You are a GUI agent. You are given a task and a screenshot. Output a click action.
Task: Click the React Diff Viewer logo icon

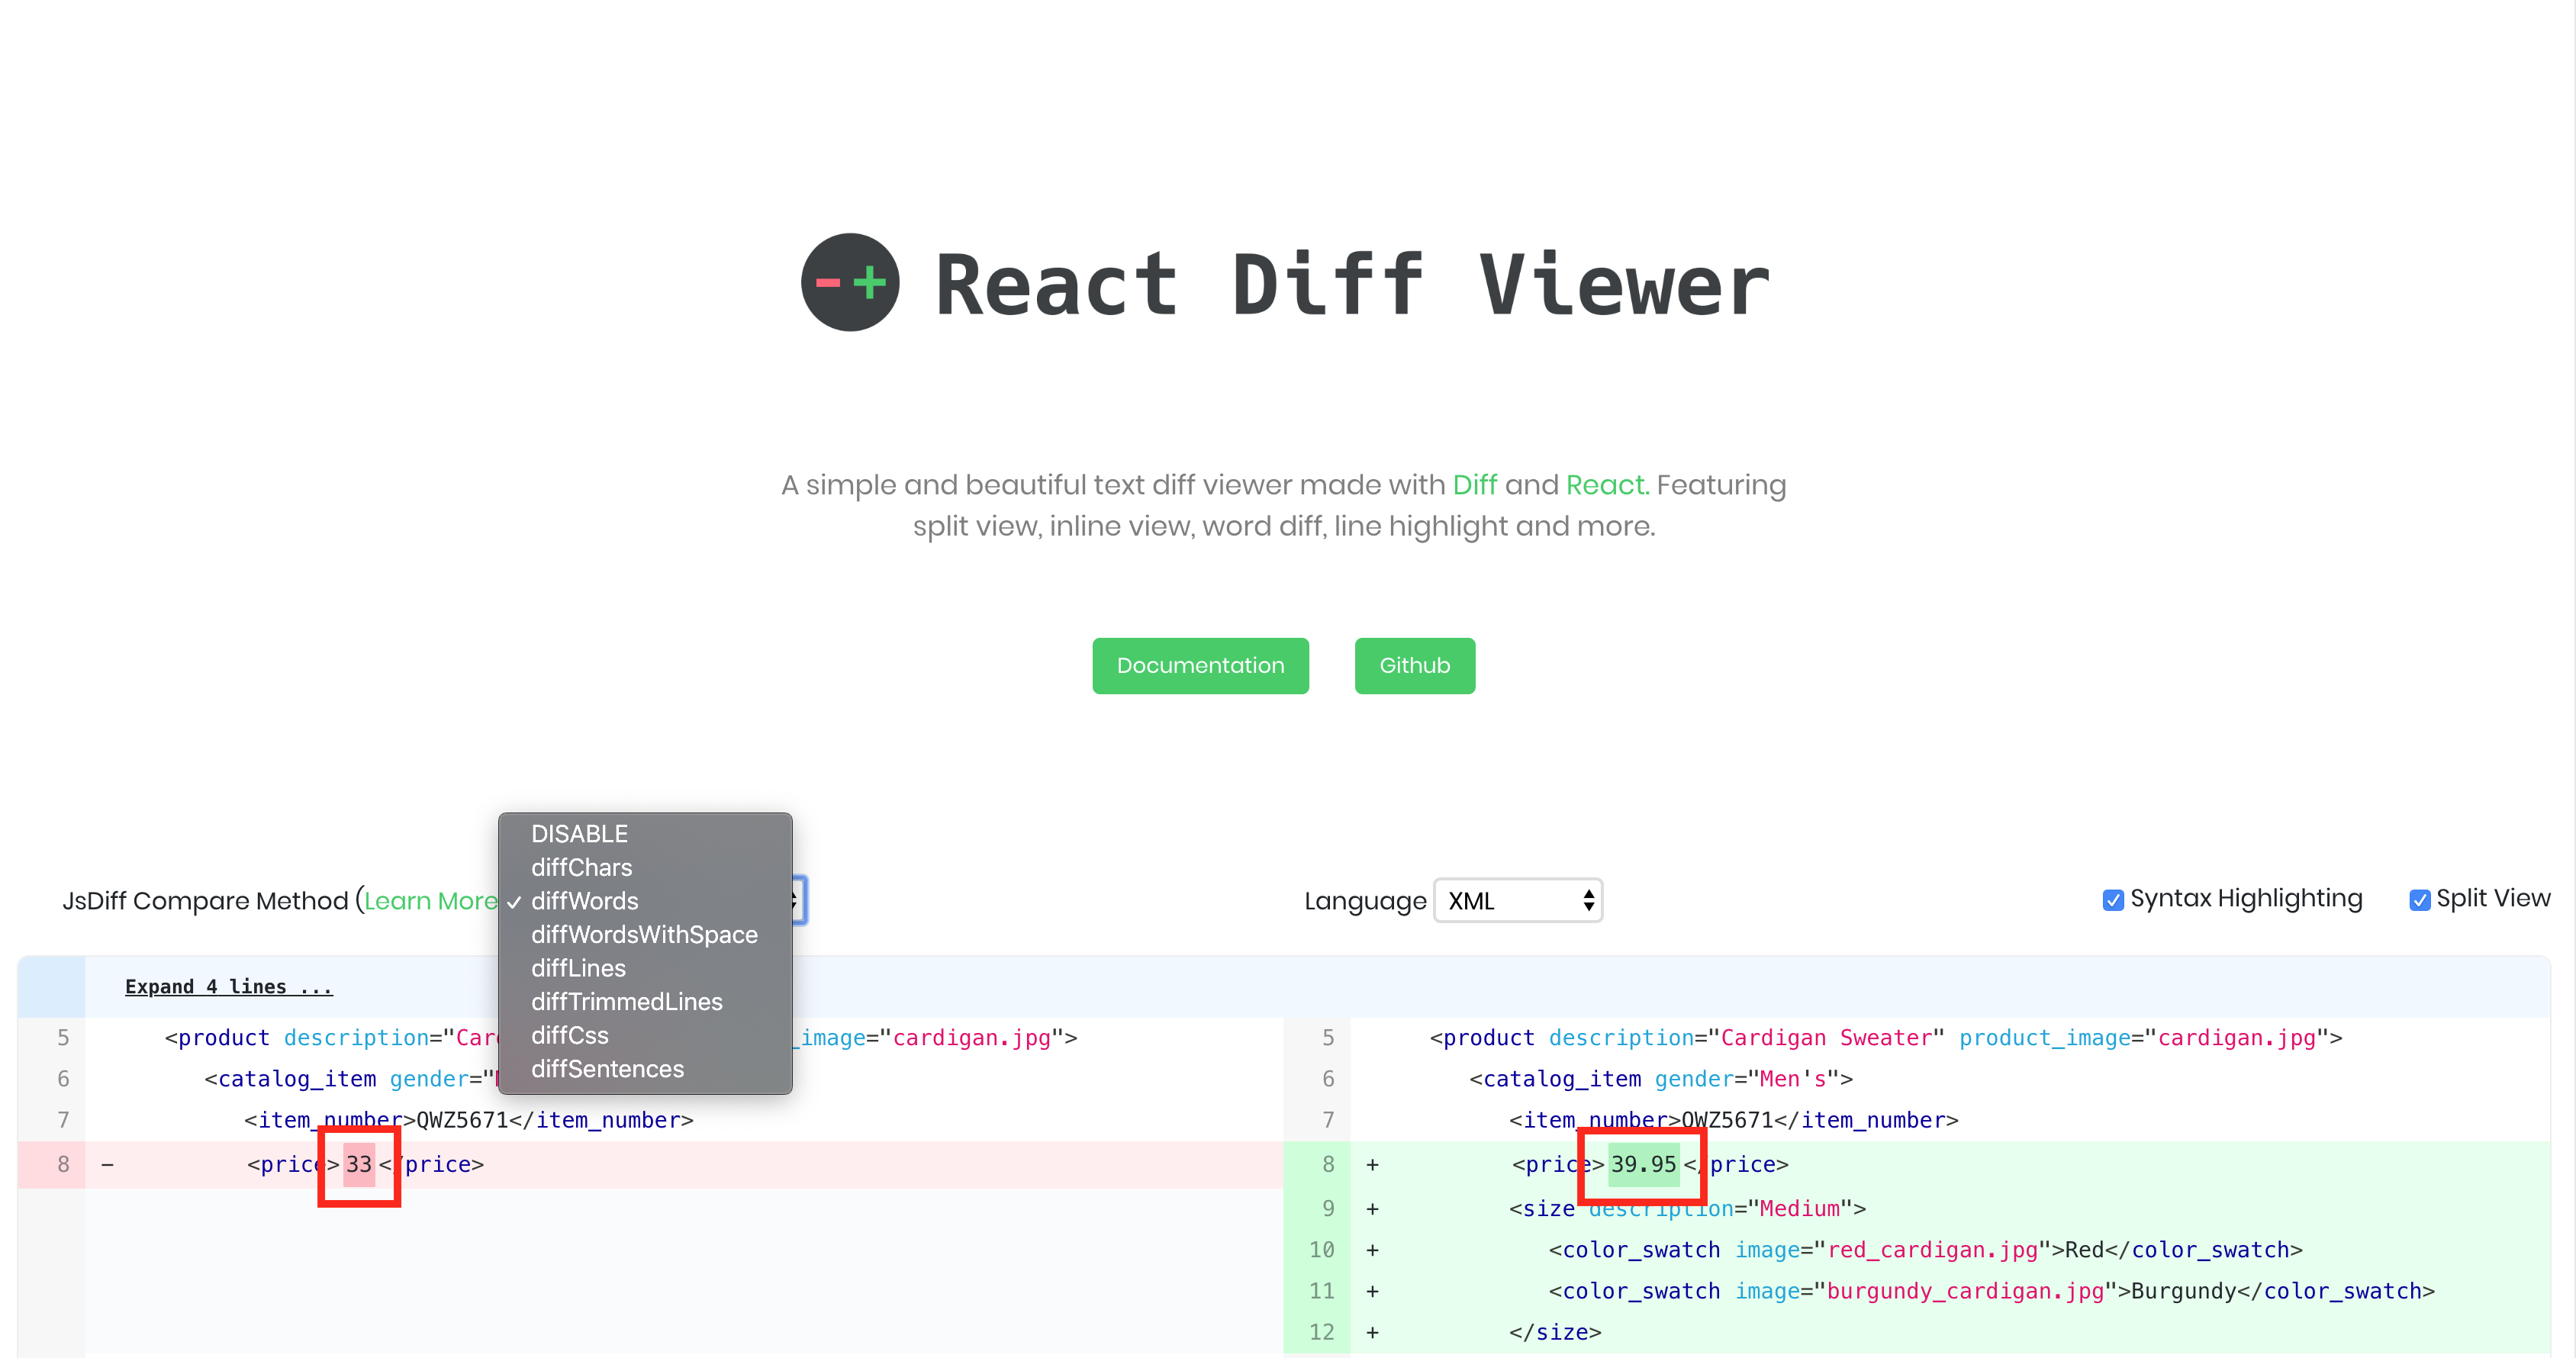850,283
